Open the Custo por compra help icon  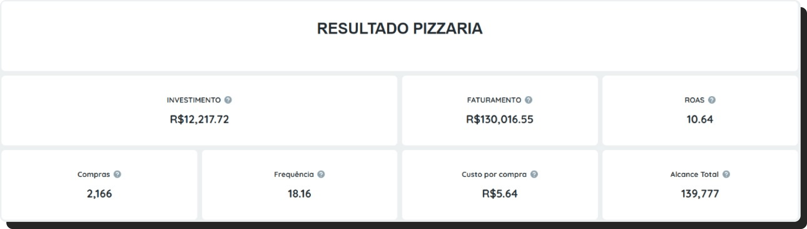(534, 174)
